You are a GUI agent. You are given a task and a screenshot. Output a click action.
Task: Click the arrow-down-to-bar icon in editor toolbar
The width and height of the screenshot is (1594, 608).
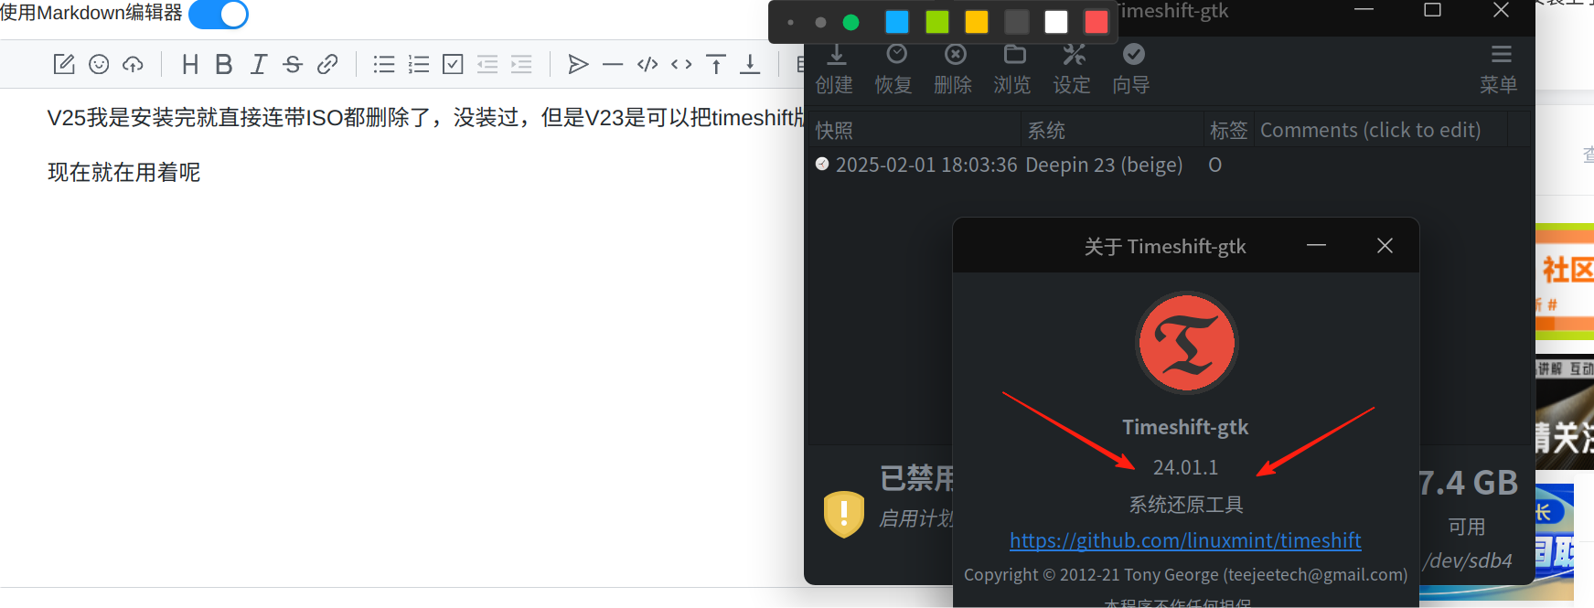point(750,64)
